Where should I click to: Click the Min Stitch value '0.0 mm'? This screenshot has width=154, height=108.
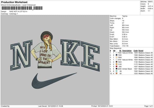tap(125, 41)
